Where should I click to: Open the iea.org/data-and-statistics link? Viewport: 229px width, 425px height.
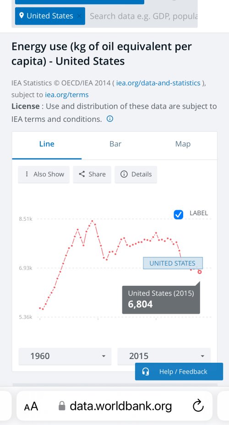coord(158,83)
